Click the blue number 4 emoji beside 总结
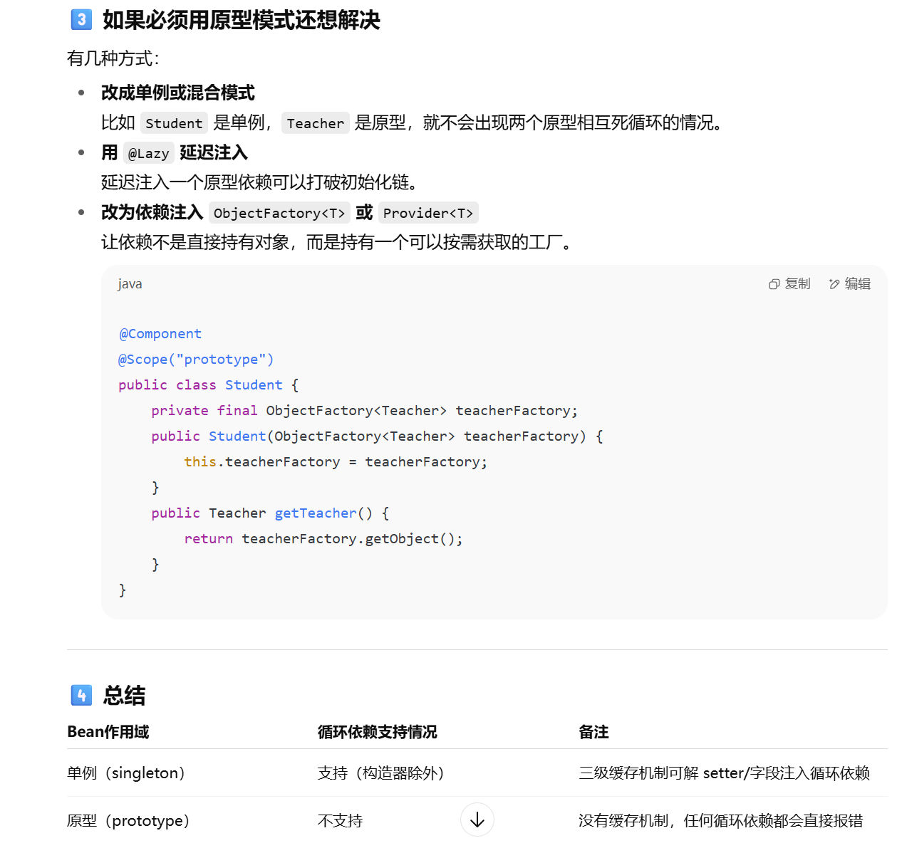 [81, 695]
